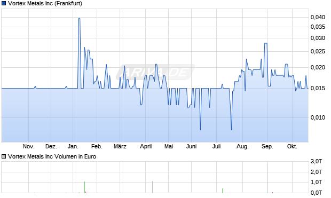Click the 0,035 price axis value
The image size is (331, 198).
tap(318, 27)
